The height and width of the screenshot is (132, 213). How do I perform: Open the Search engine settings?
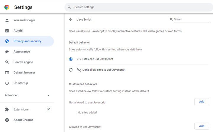(x=23, y=62)
